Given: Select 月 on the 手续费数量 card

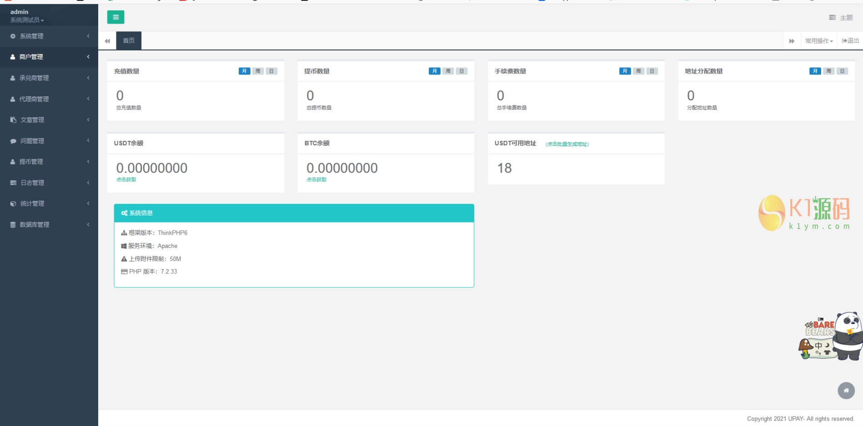Looking at the screenshot, I should point(625,71).
